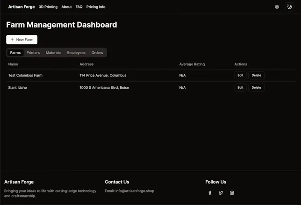Switch to the Materials tab

(53, 53)
